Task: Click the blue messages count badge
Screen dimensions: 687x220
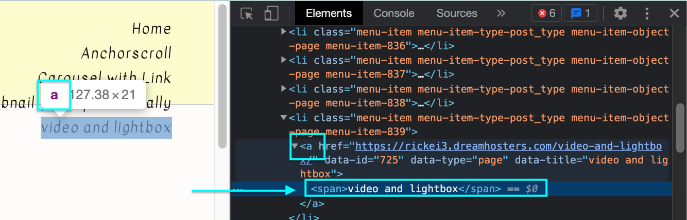Action: (580, 13)
